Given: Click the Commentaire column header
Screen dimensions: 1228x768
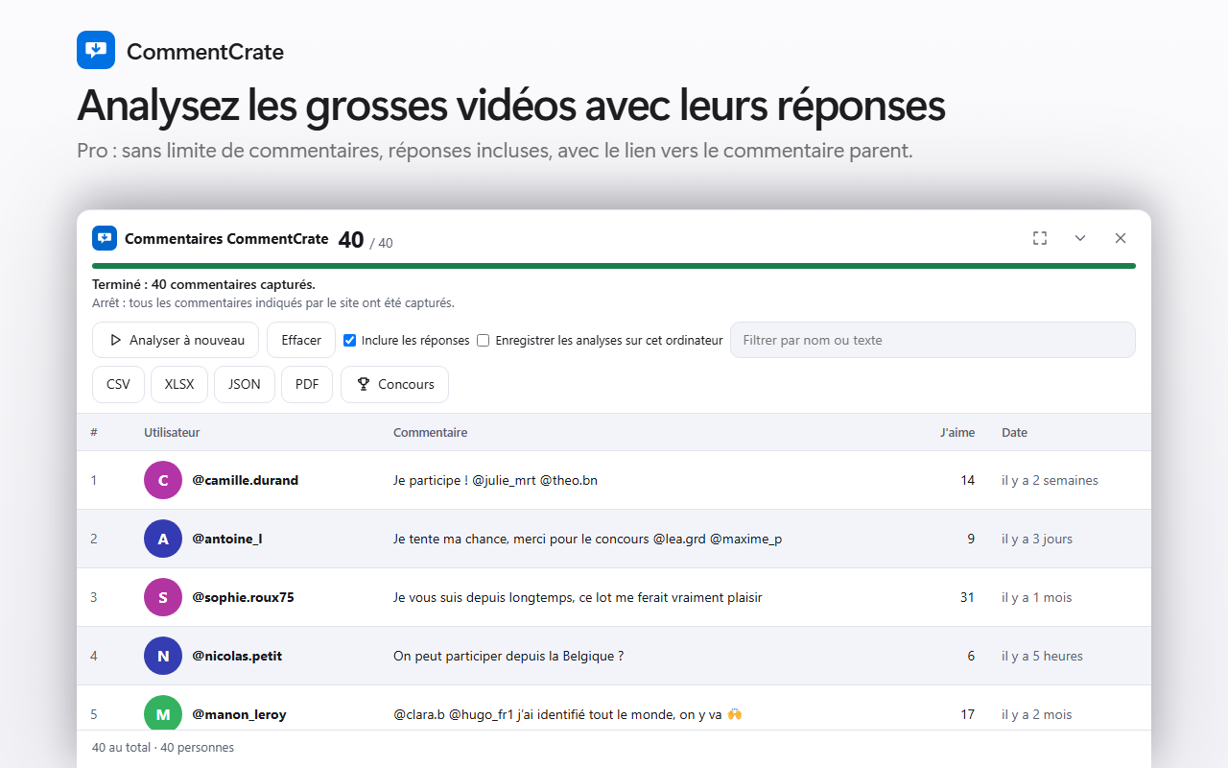Looking at the screenshot, I should 430,433.
